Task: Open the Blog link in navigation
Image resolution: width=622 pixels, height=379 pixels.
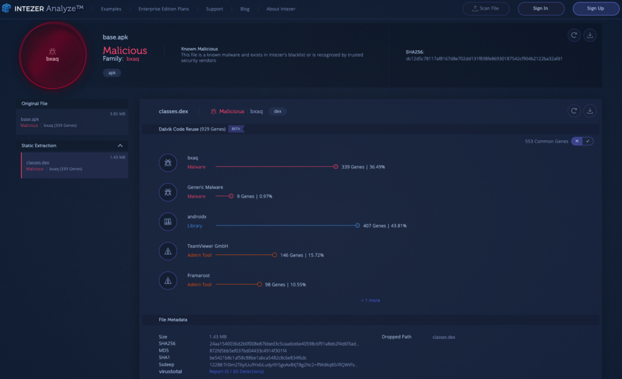Action: point(245,9)
